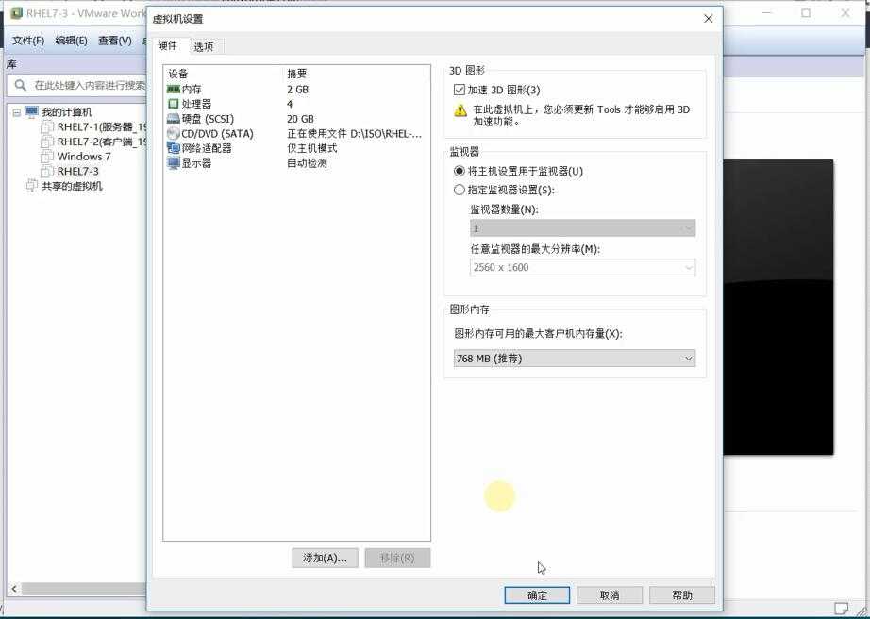Click the 摘要 column header
This screenshot has width=870, height=619.
coord(297,74)
